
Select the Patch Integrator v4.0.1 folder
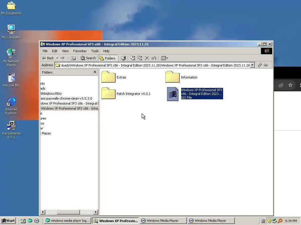(x=126, y=93)
